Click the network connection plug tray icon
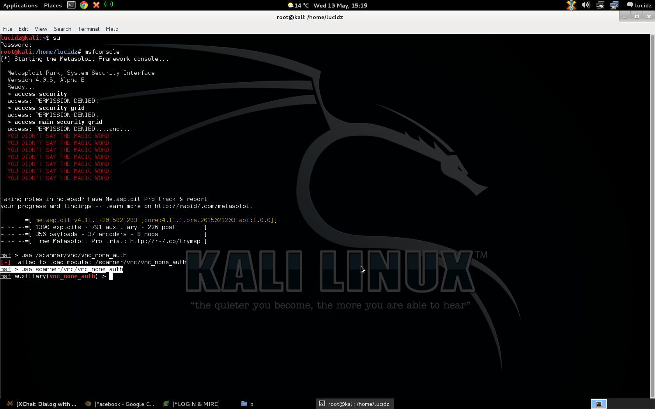The width and height of the screenshot is (655, 409). tap(600, 5)
